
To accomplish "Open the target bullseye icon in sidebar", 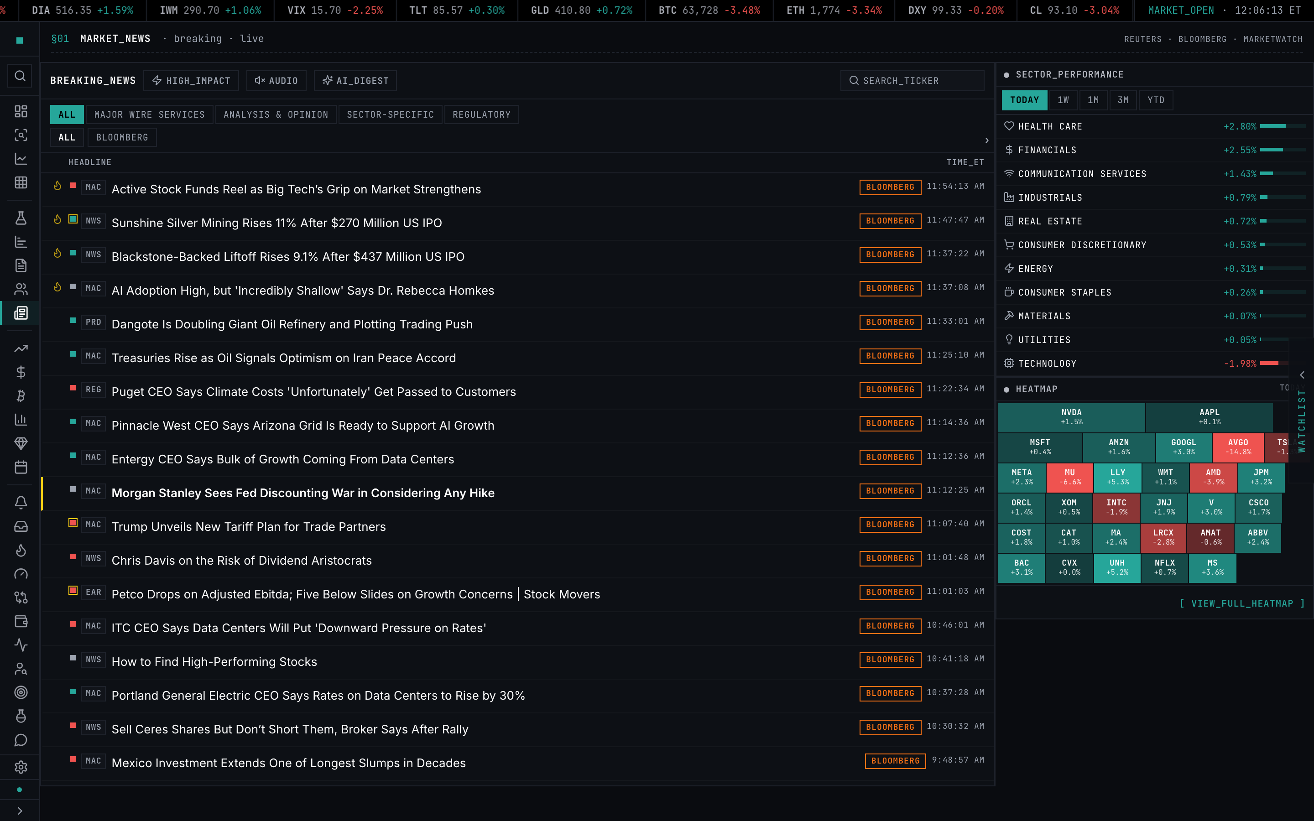I will (21, 692).
